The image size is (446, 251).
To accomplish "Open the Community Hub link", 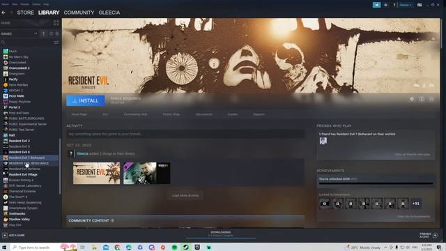I will tap(135, 114).
